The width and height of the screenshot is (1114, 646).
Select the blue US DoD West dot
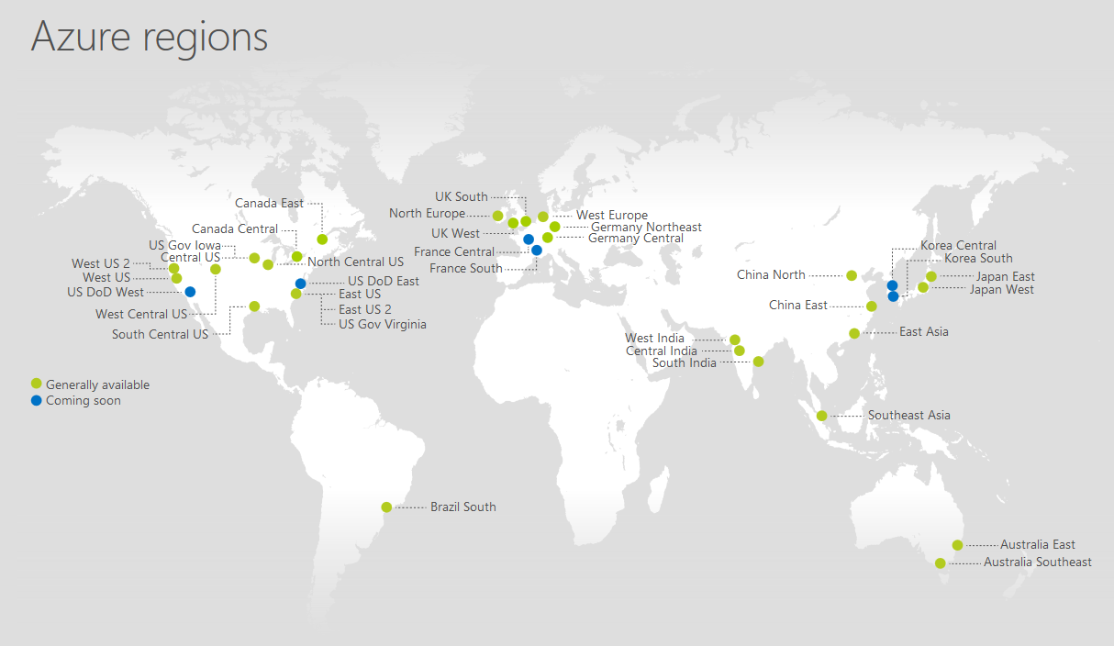pyautogui.click(x=190, y=291)
